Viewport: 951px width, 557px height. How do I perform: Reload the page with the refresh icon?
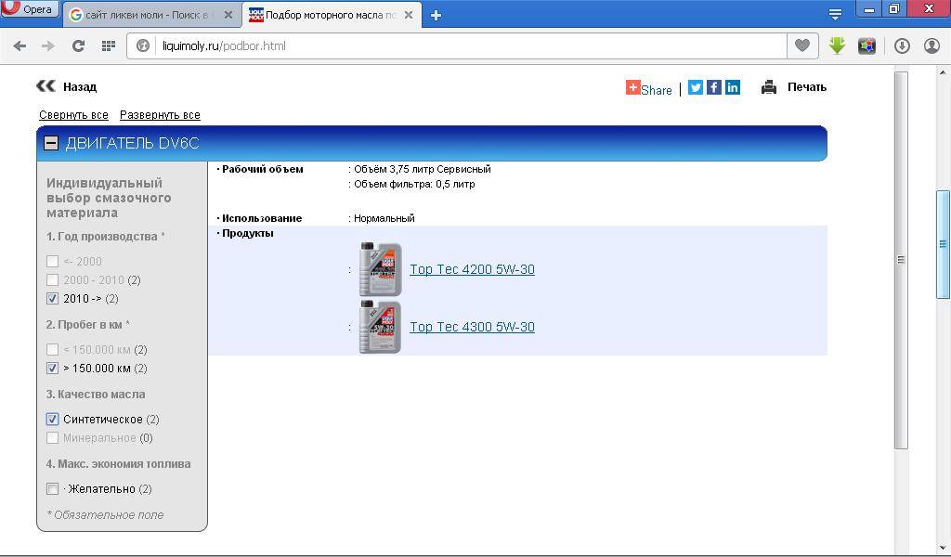[x=78, y=45]
